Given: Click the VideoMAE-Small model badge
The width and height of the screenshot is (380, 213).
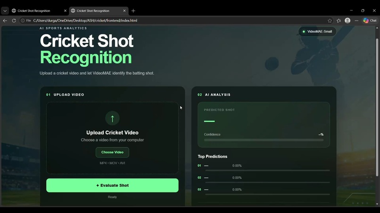Looking at the screenshot, I should click(317, 32).
